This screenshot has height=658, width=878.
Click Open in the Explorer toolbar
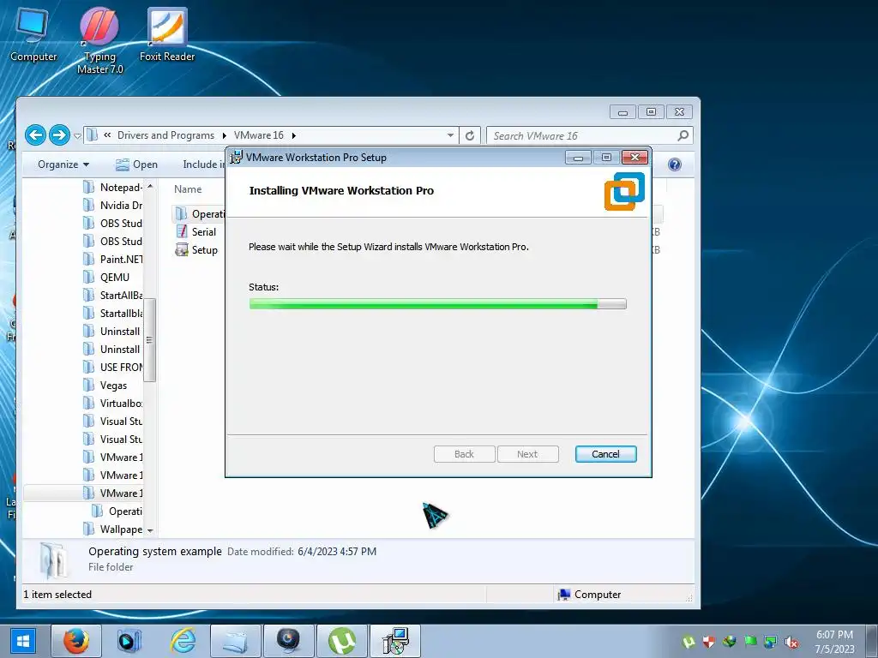click(x=136, y=164)
